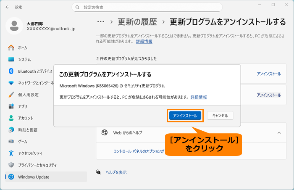Click the search magnifier icon
Viewport: 294px width, 190px height.
click(77, 7)
